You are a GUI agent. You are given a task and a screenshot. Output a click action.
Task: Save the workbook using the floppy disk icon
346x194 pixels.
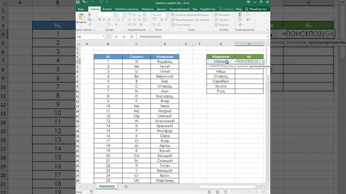click(78, 2)
